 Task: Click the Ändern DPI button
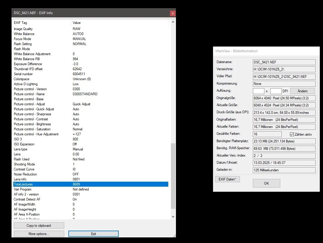[302, 91]
